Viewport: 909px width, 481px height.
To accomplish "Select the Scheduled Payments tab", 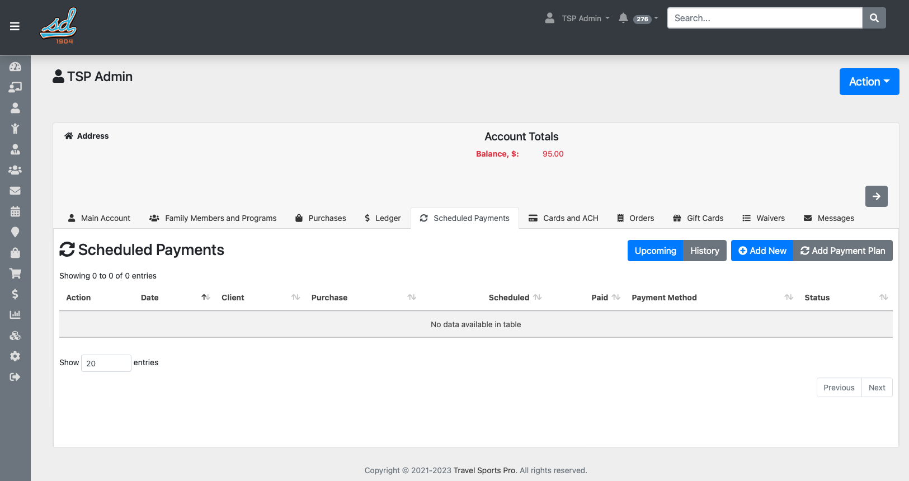I will coord(465,218).
